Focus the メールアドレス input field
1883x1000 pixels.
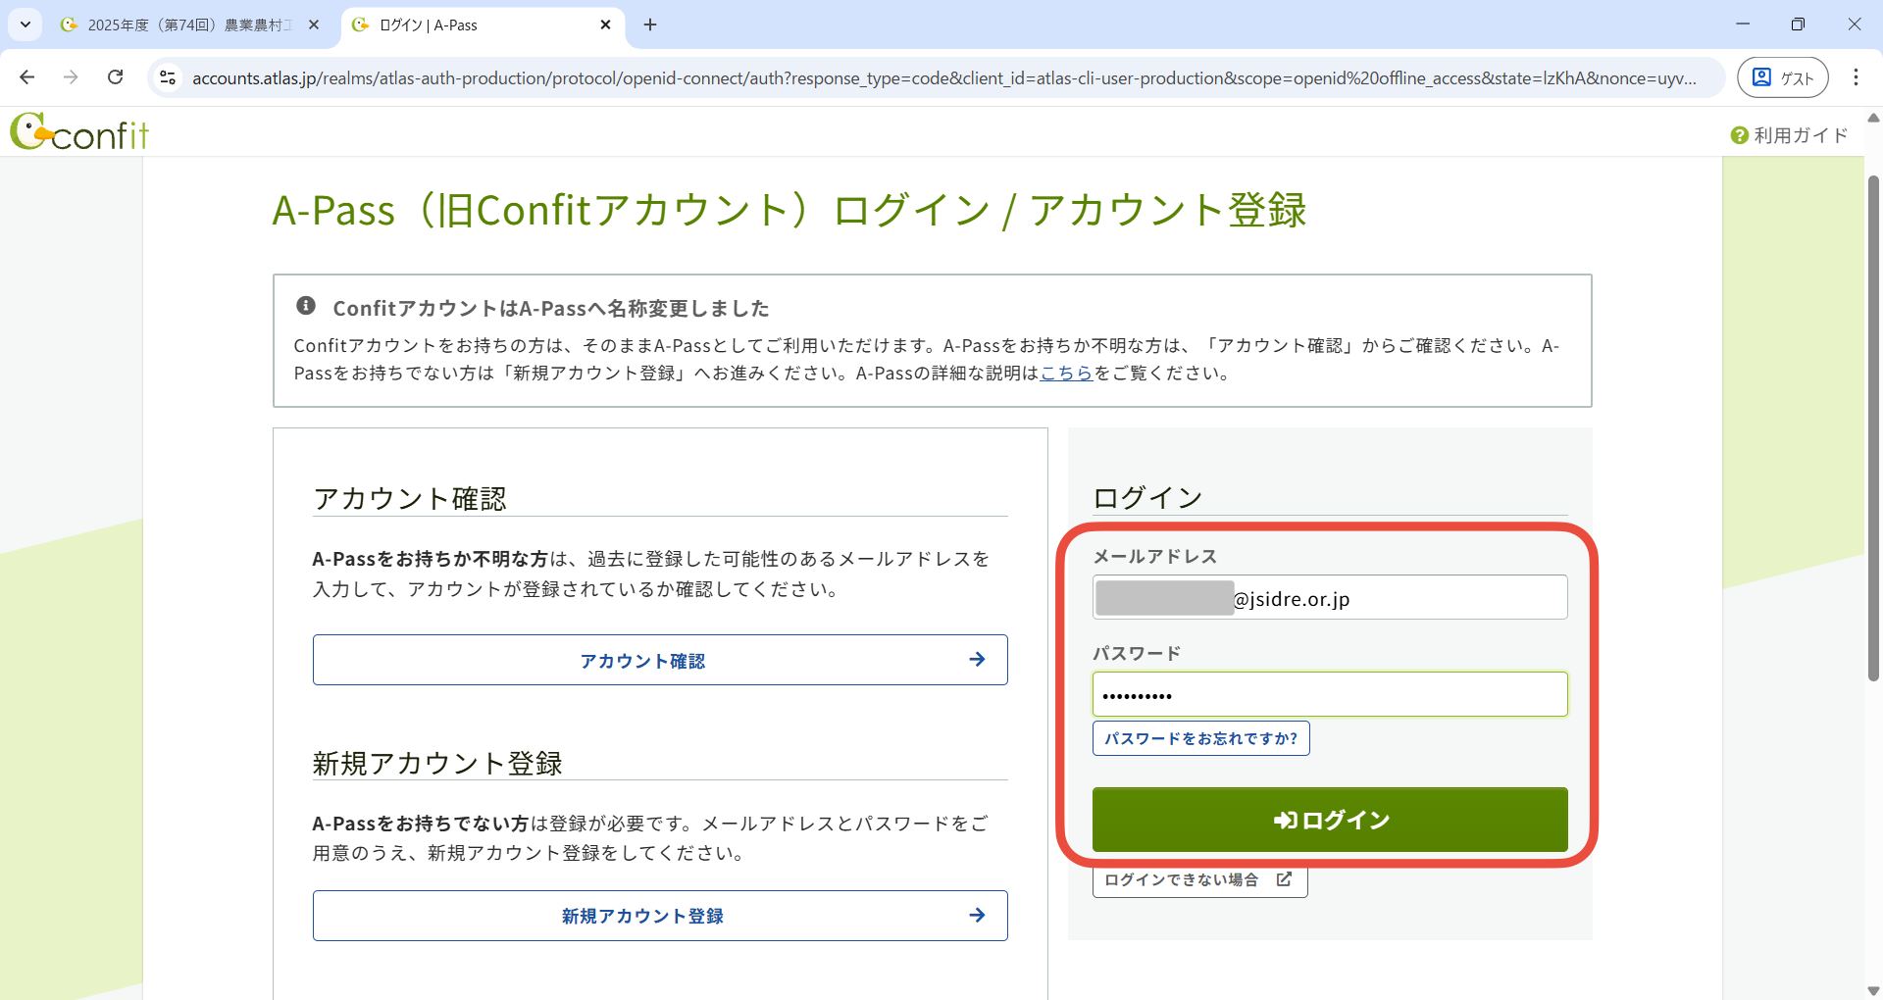click(x=1330, y=597)
